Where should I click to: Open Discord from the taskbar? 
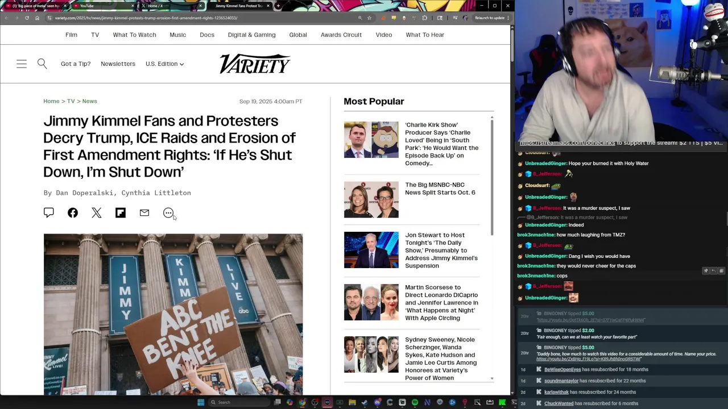click(377, 402)
